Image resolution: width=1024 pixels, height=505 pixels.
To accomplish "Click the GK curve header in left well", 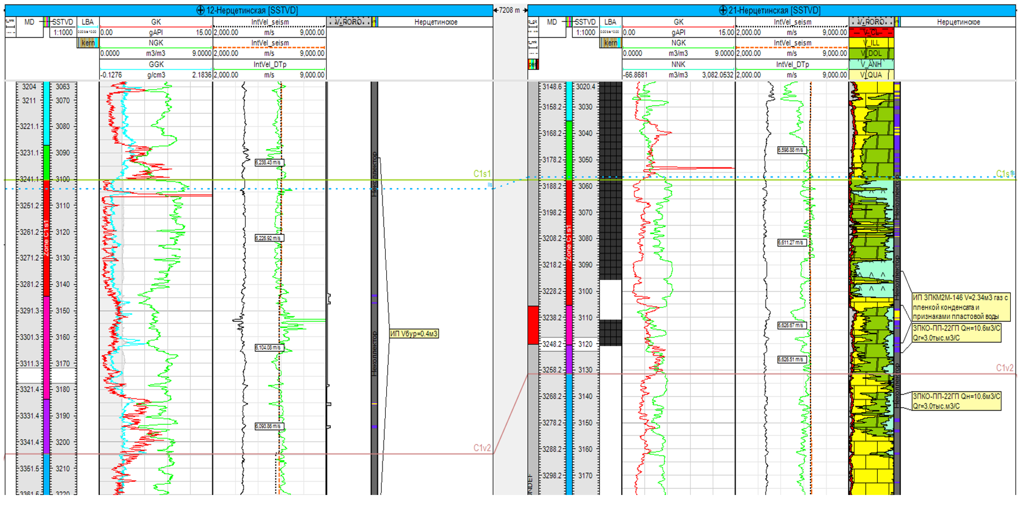I will click(x=156, y=22).
